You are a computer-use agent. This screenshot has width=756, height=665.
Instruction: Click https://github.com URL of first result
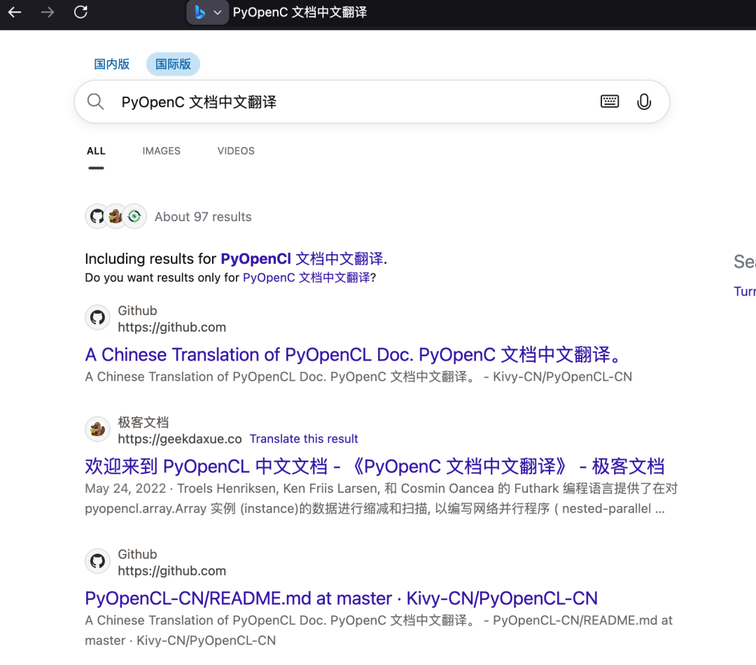[x=171, y=327]
